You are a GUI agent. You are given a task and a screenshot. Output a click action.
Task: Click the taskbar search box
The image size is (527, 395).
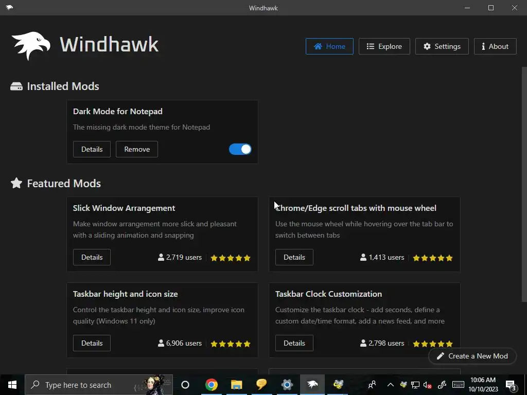(x=99, y=385)
